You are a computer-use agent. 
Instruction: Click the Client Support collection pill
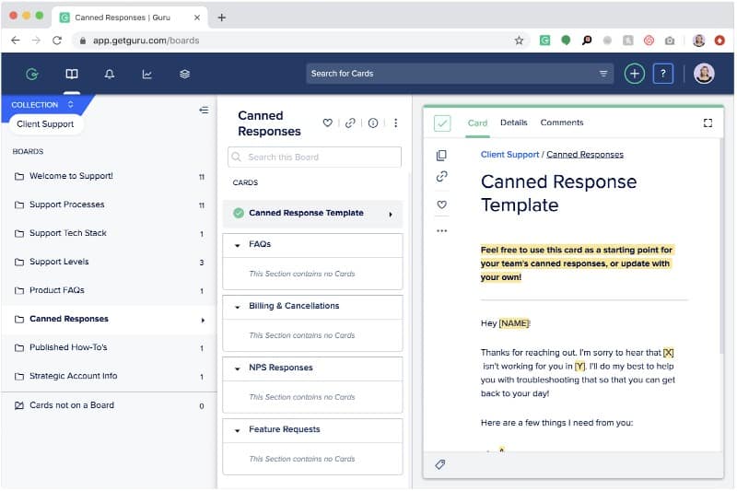pyautogui.click(x=45, y=124)
